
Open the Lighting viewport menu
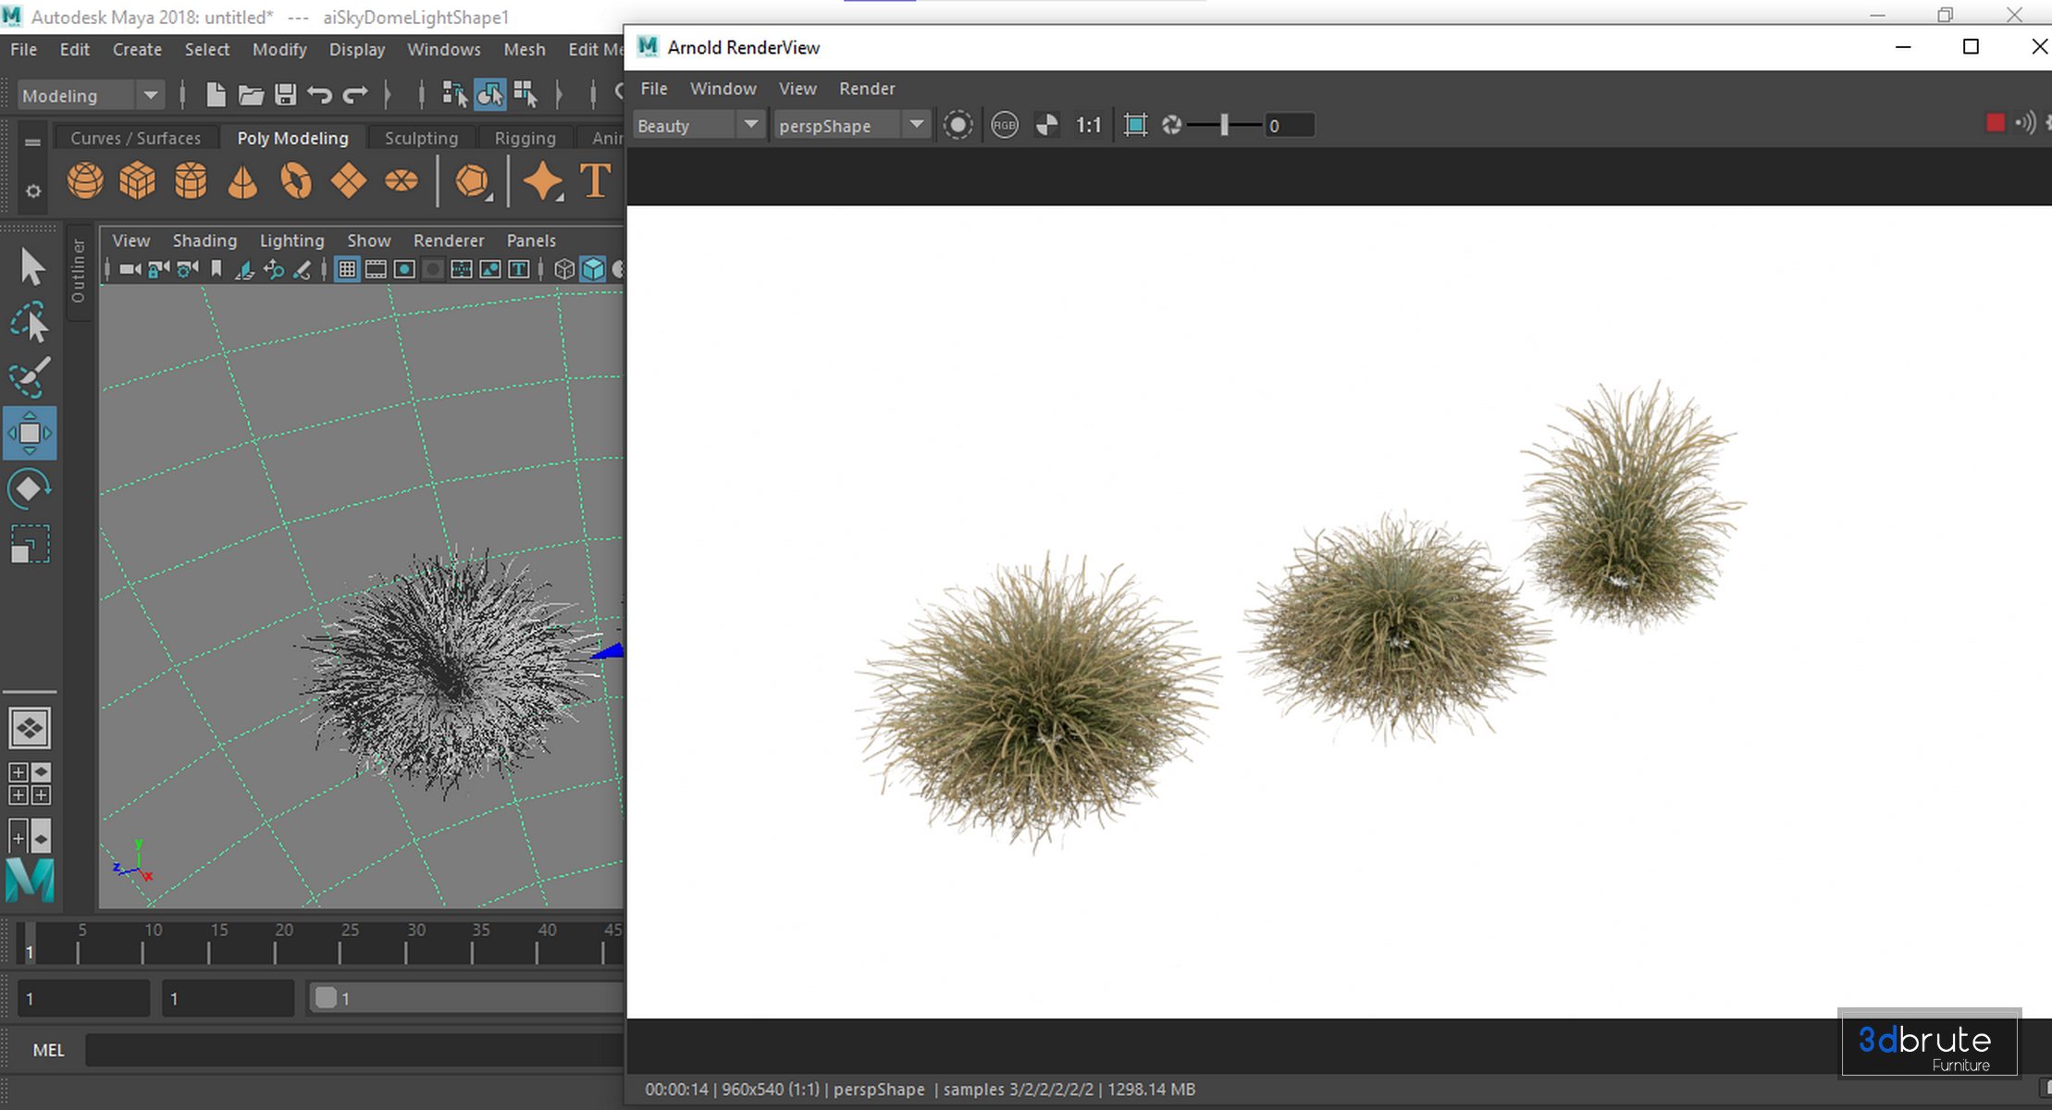291,240
